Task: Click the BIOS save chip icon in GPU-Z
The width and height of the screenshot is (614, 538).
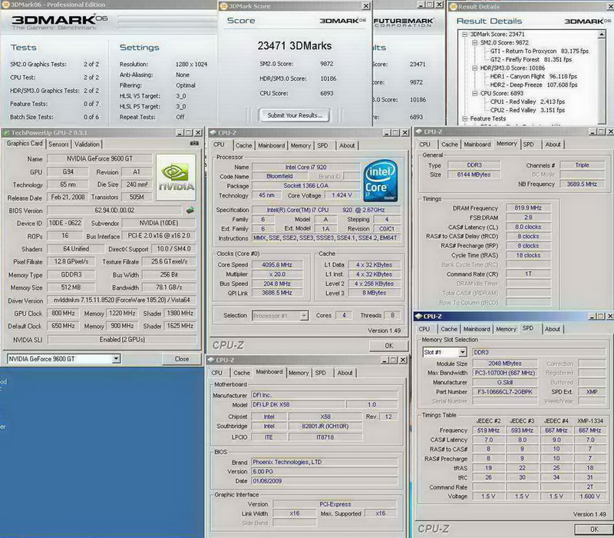Action: 190,210
